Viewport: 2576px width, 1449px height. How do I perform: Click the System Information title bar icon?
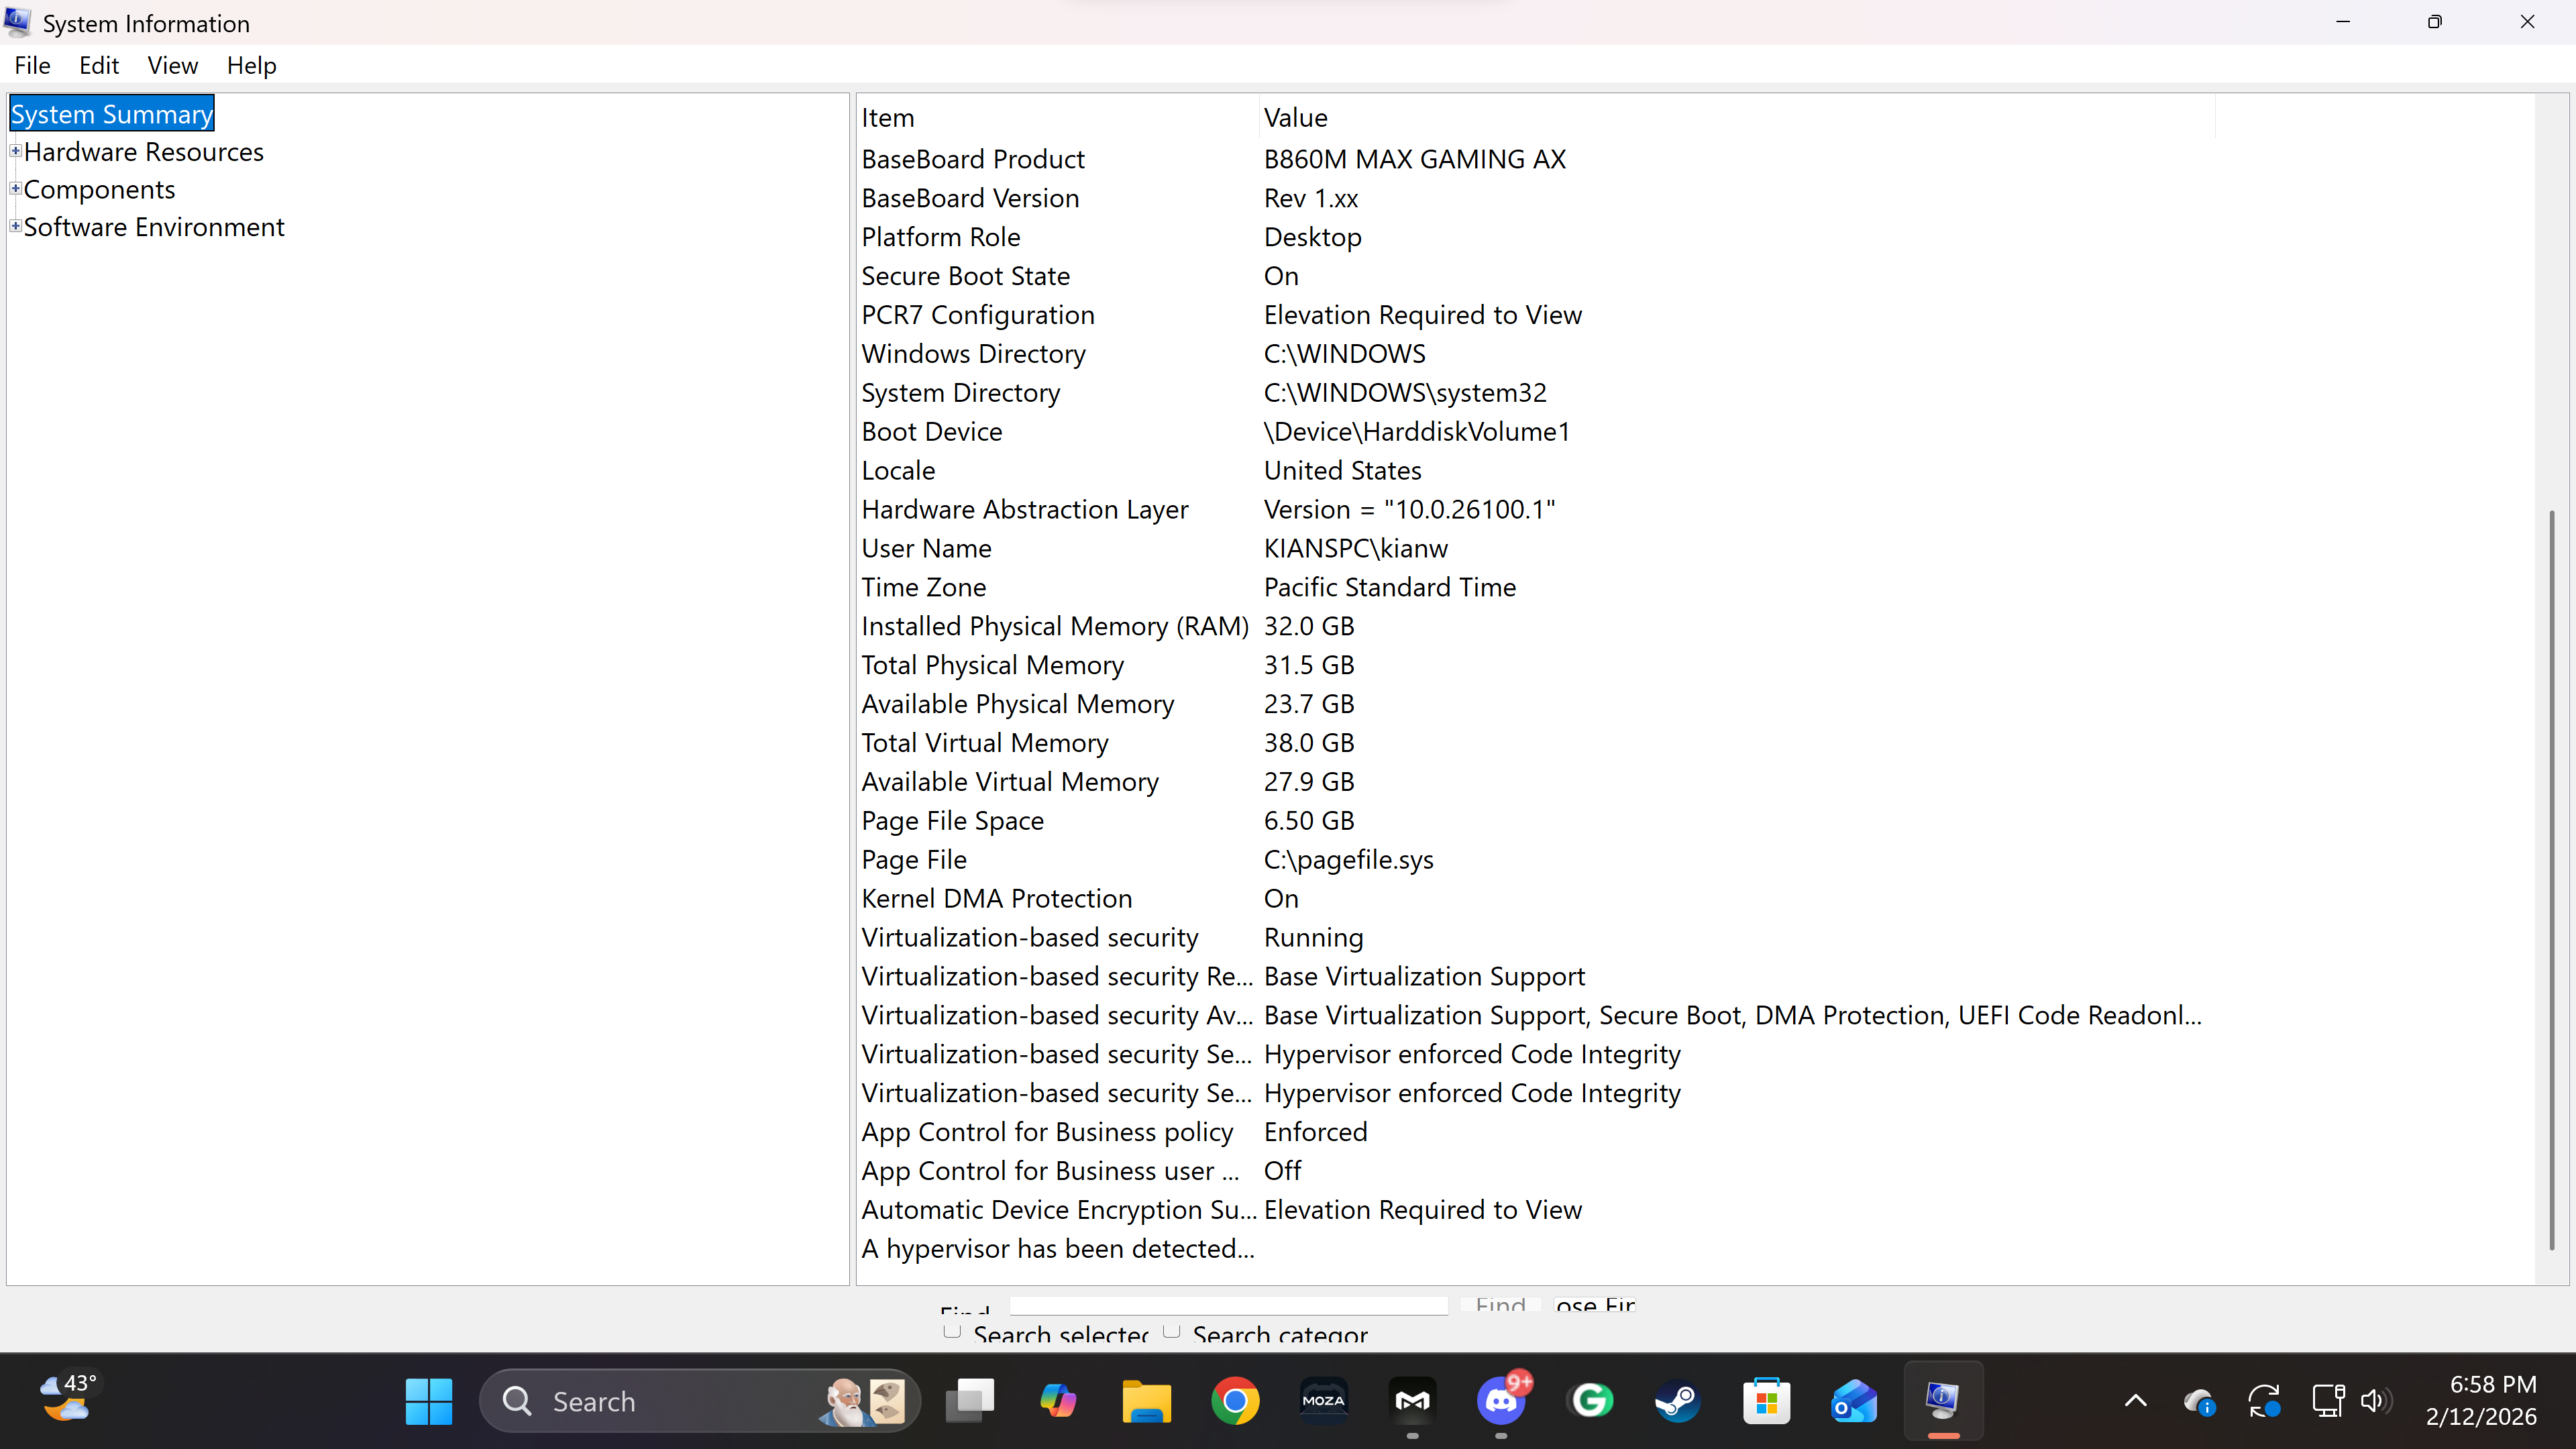coord(18,21)
